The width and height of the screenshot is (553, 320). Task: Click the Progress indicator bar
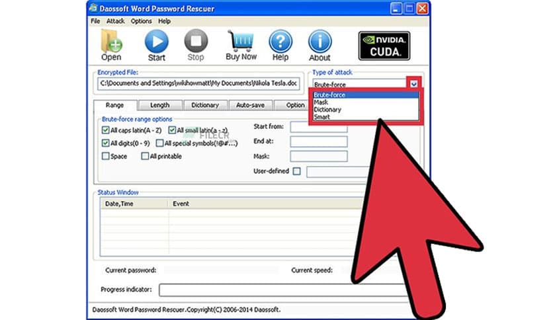284,290
